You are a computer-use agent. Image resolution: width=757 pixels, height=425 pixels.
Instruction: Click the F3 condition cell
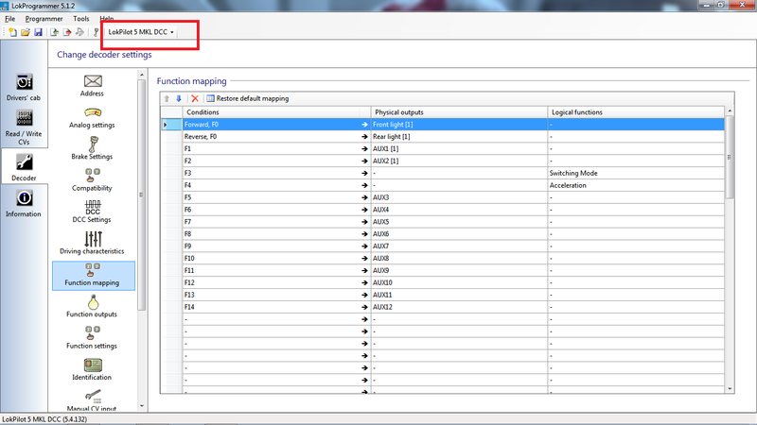(276, 173)
